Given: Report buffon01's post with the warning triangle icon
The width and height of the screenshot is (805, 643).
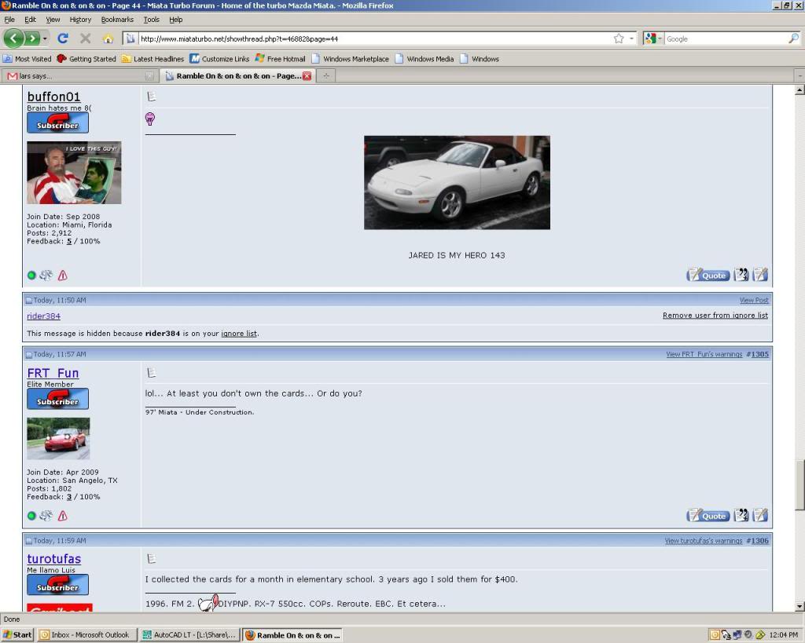Looking at the screenshot, I should (62, 275).
